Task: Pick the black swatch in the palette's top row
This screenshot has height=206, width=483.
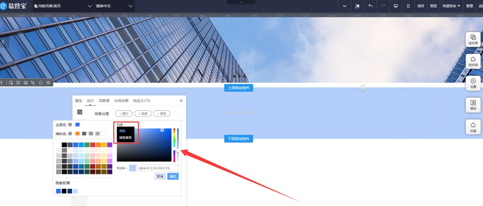Action: (64, 145)
